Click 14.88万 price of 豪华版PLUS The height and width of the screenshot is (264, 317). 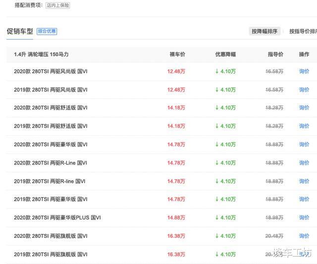pos(176,218)
